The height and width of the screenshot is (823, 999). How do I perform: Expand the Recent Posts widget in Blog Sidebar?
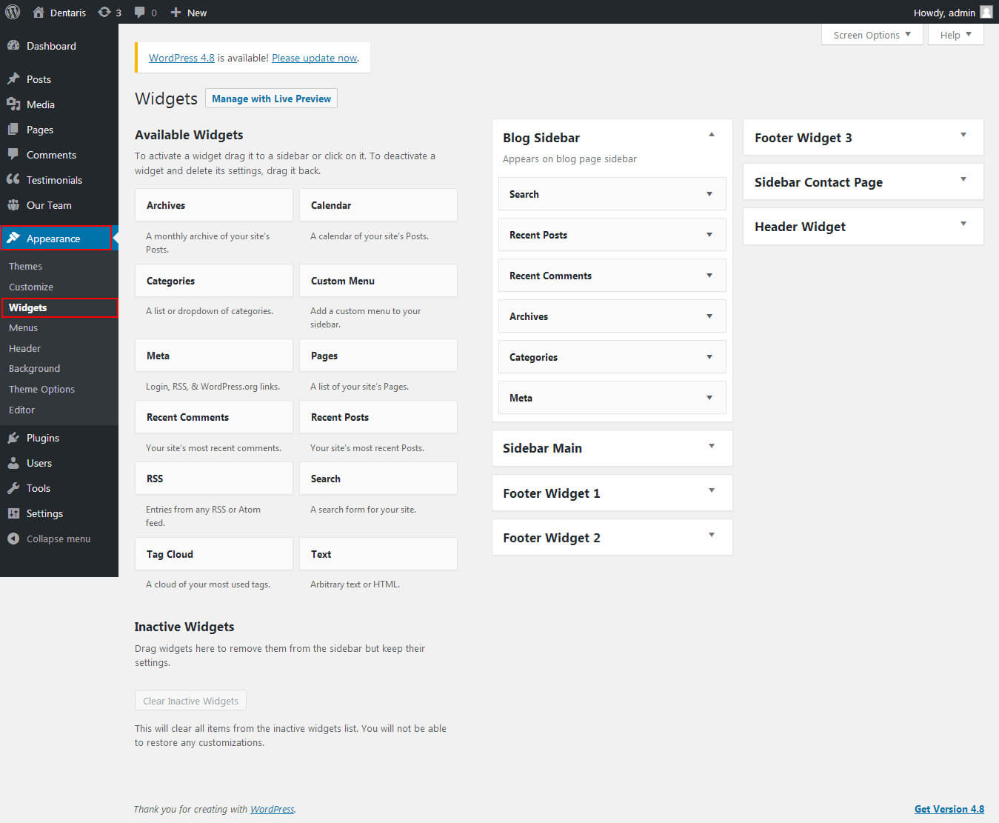pos(709,235)
